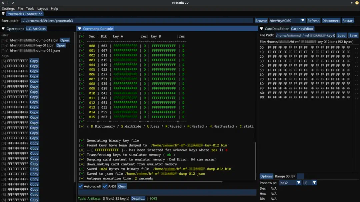
Task: Select the dump-012.json file entry
Action: (x=31, y=50)
